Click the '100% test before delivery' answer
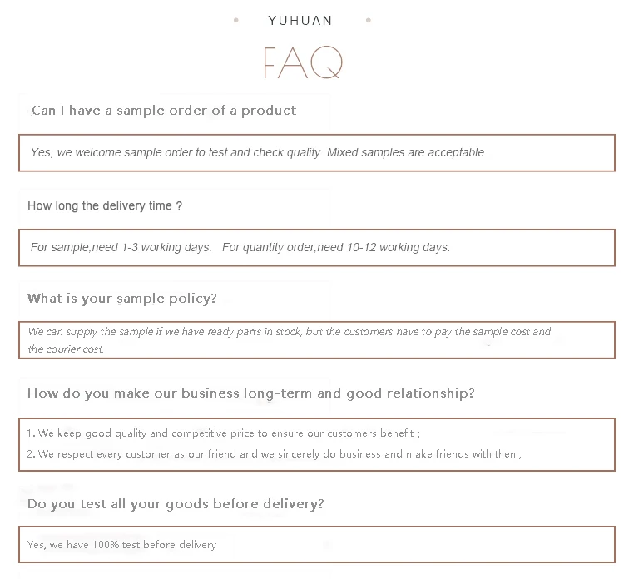This screenshot has height=579, width=624. click(x=121, y=545)
